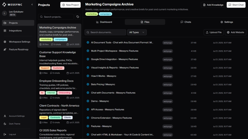248x139 pixels.
Task: Switch to the Files tab
Action: 145,22
